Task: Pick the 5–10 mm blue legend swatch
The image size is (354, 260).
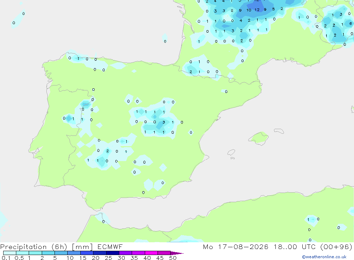Action: pos(61,253)
